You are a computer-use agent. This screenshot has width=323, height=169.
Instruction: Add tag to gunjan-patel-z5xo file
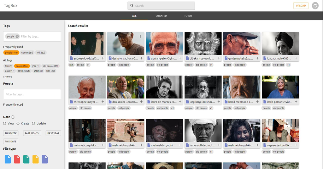[257, 58]
